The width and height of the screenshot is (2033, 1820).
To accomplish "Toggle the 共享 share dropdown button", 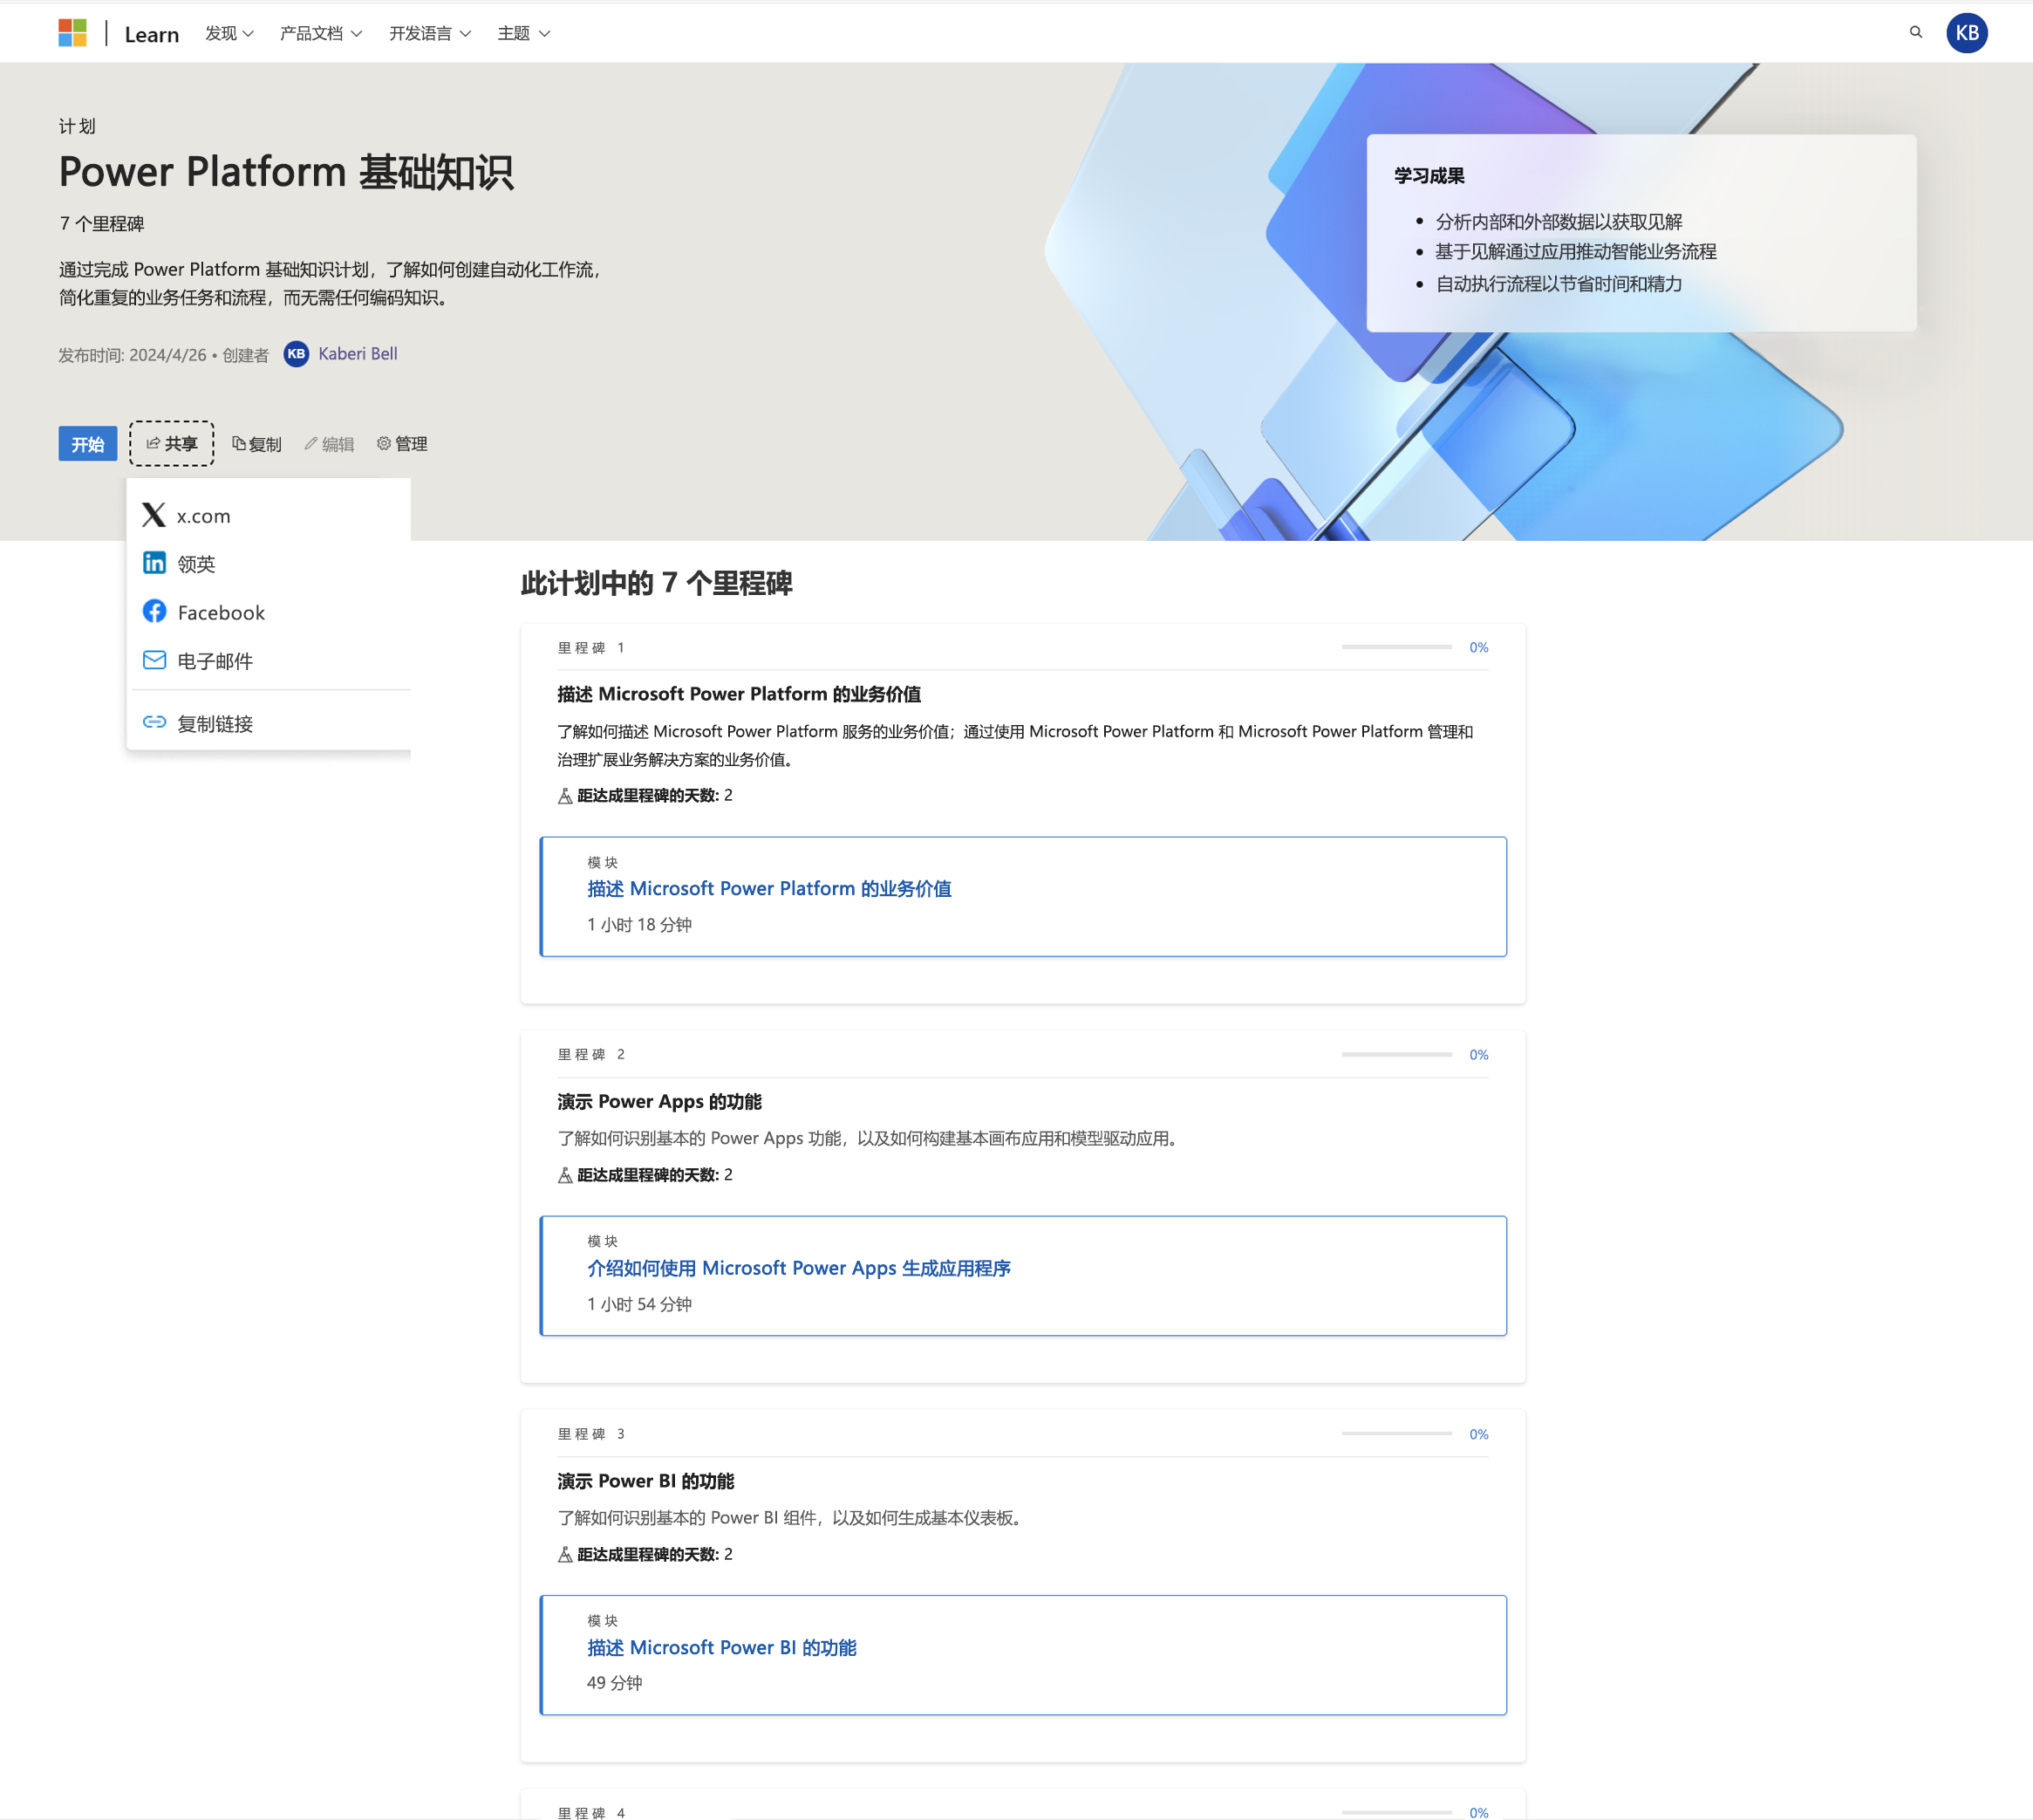I will pyautogui.click(x=172, y=443).
